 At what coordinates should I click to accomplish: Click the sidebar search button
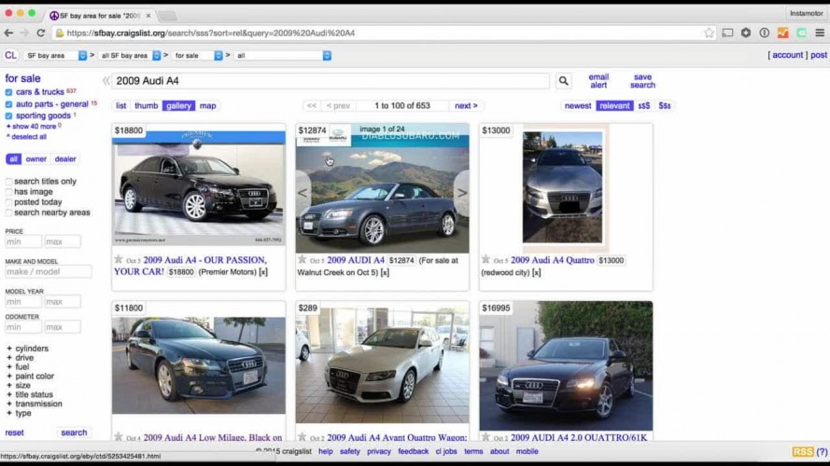pos(74,432)
